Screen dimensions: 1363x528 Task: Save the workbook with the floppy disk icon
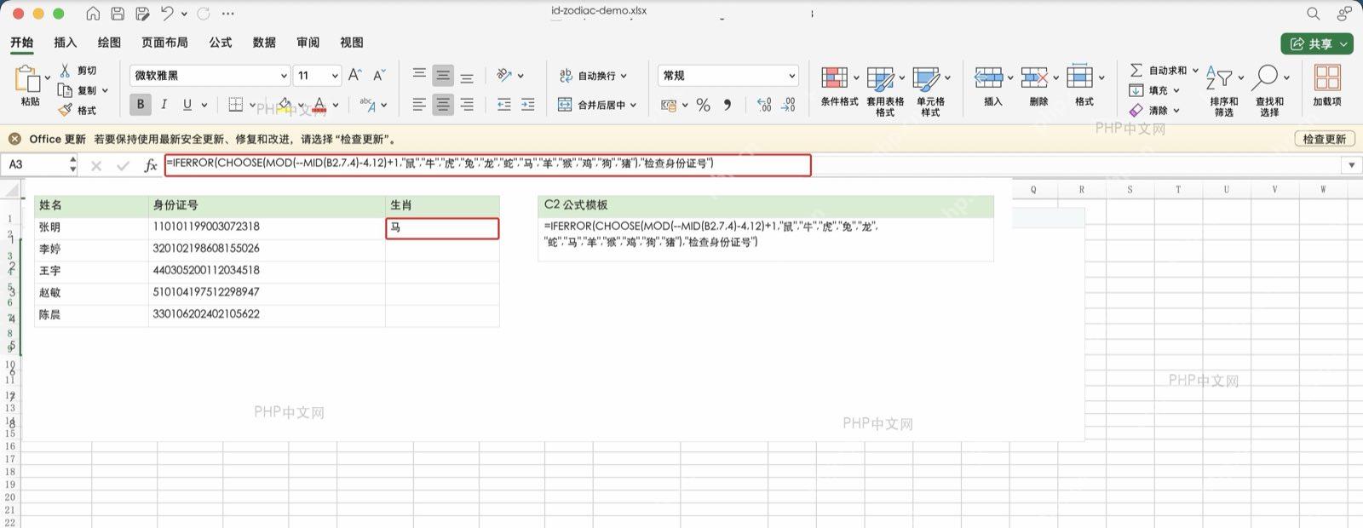(118, 14)
